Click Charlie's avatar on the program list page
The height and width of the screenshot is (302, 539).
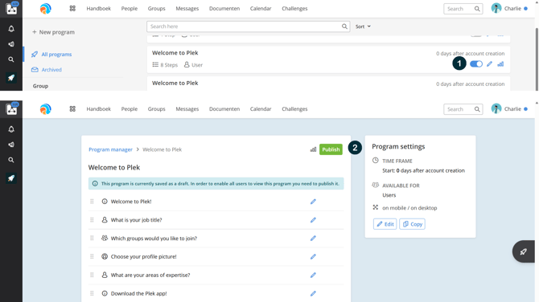496,8
